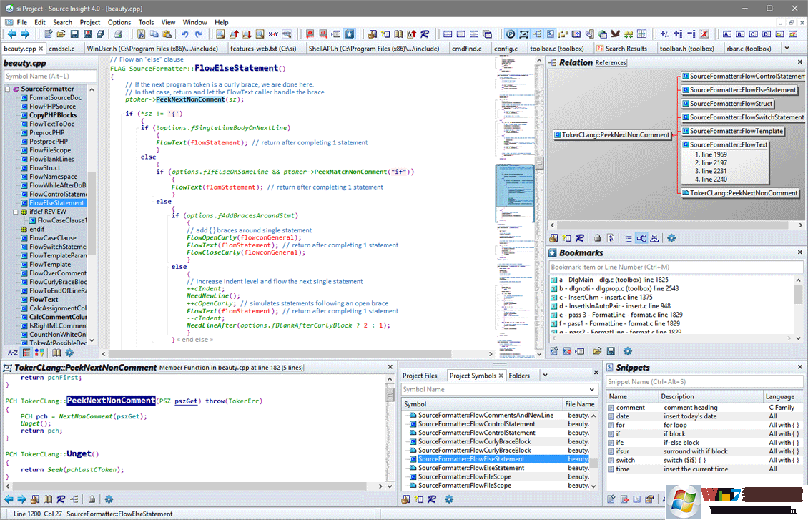This screenshot has height=520, width=808.
Task: Toggle the highlighted bookmark star toolbar button
Action: [349, 34]
